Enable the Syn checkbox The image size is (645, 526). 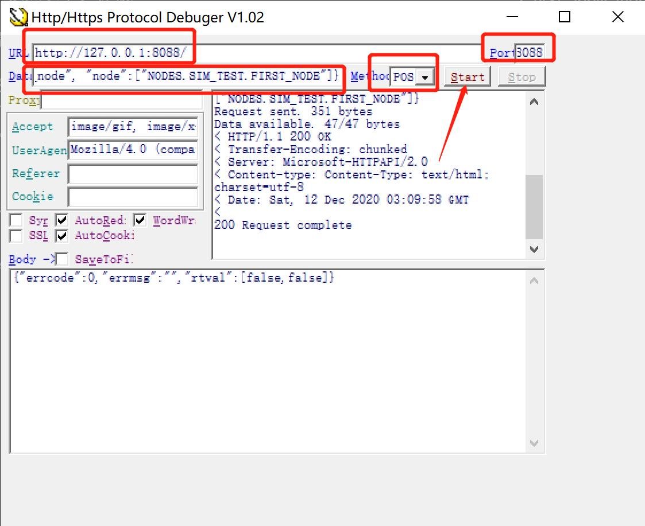tap(16, 220)
